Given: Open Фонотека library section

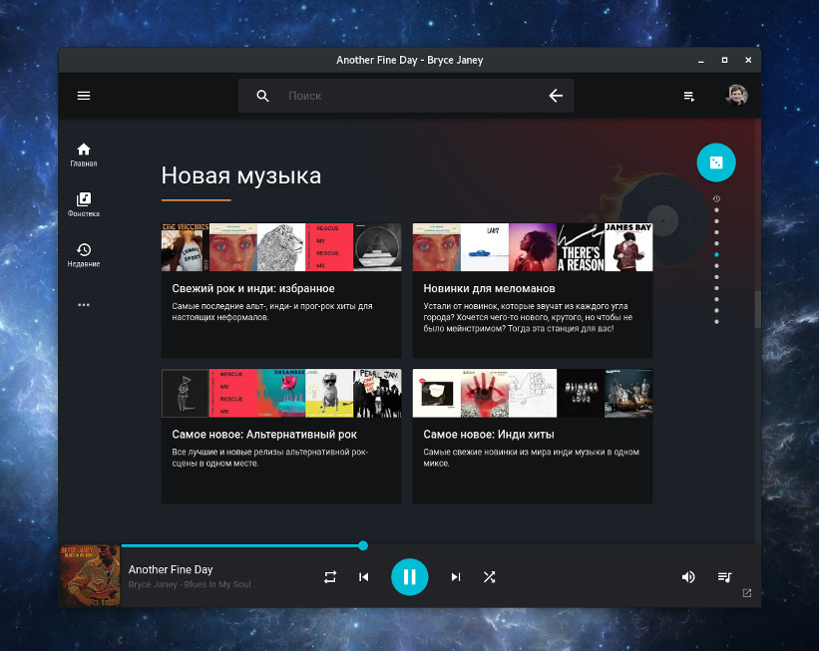Looking at the screenshot, I should (x=84, y=204).
